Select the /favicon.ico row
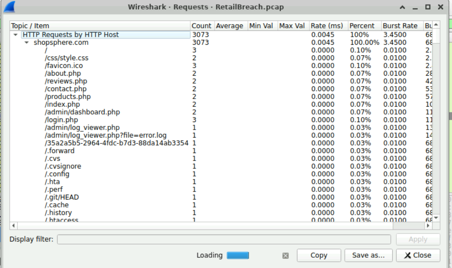The image size is (452, 268). 221,66
